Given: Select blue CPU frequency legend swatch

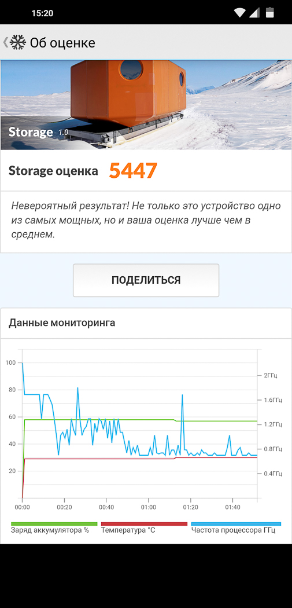Looking at the screenshot, I should [x=236, y=524].
